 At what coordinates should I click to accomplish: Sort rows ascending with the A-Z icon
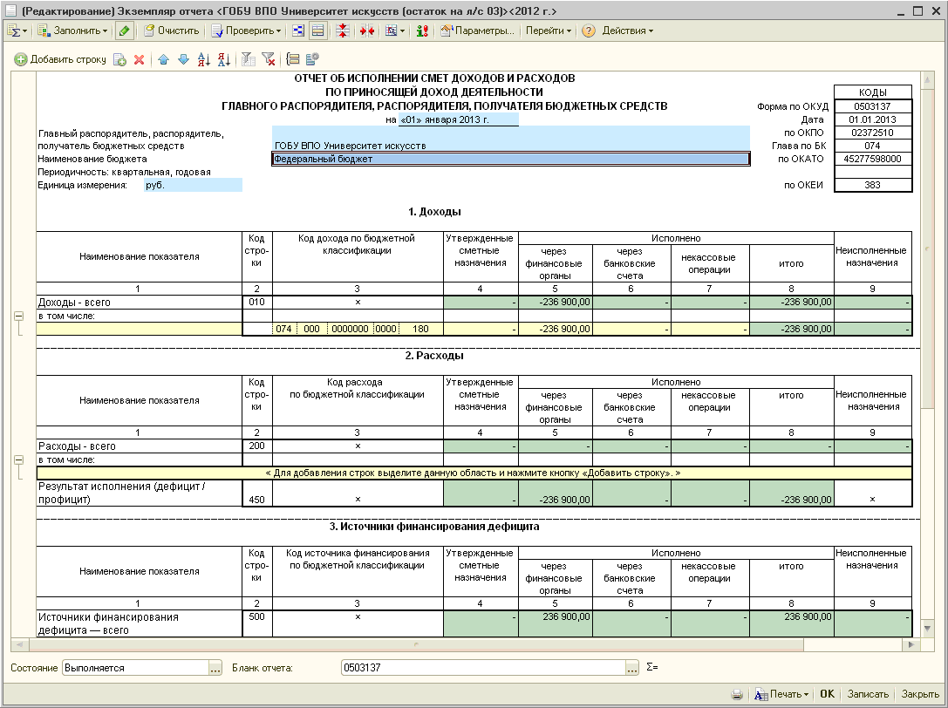pyautogui.click(x=204, y=59)
